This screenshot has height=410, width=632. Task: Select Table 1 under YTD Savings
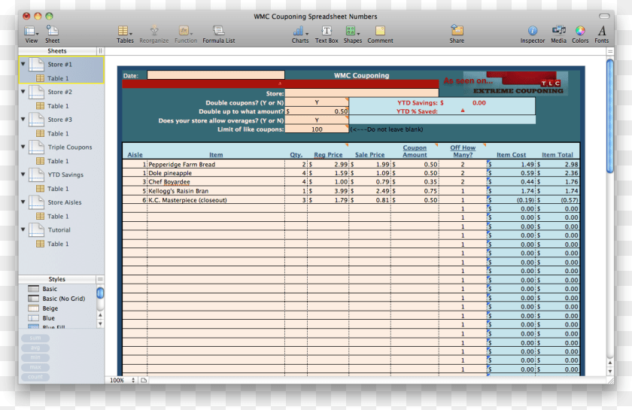click(x=58, y=188)
